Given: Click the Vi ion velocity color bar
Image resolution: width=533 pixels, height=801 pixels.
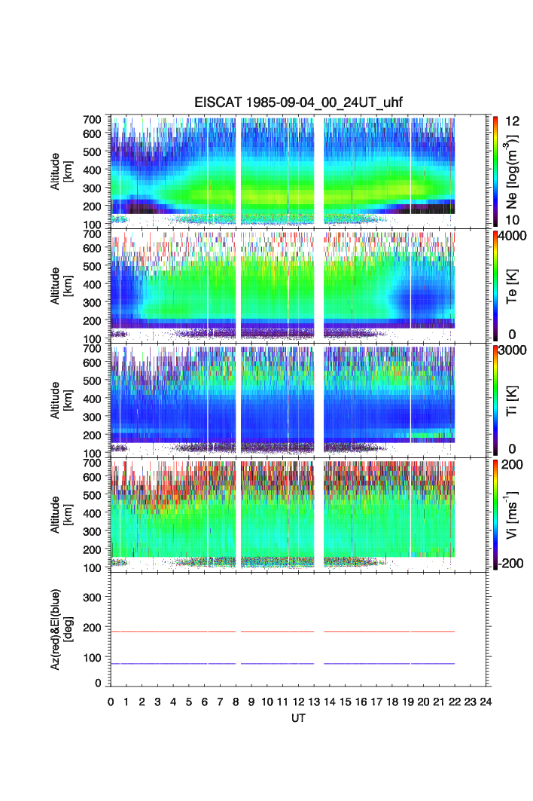Looking at the screenshot, I should coord(496,514).
